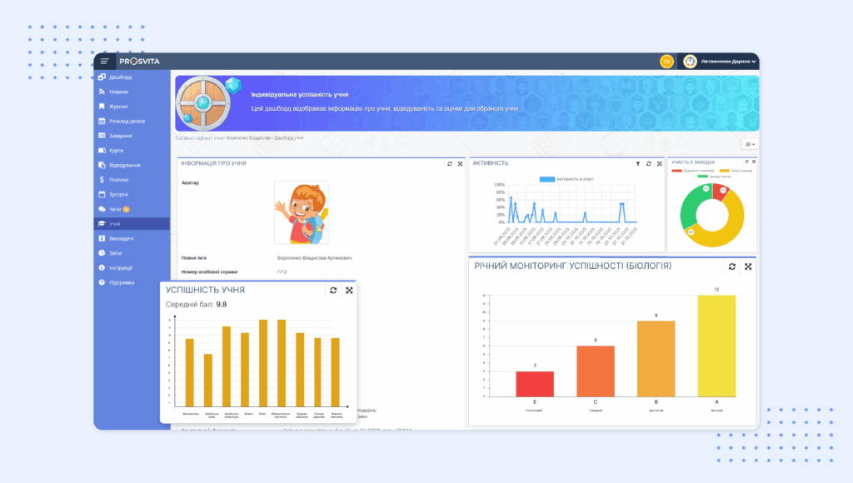Open the notifications badge showing 73

(666, 62)
